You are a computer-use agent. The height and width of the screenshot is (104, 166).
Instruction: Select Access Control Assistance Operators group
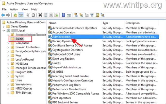[75, 28]
